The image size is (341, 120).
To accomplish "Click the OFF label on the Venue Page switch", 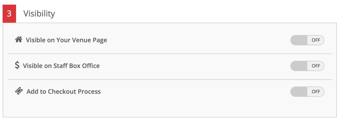I will click(316, 40).
